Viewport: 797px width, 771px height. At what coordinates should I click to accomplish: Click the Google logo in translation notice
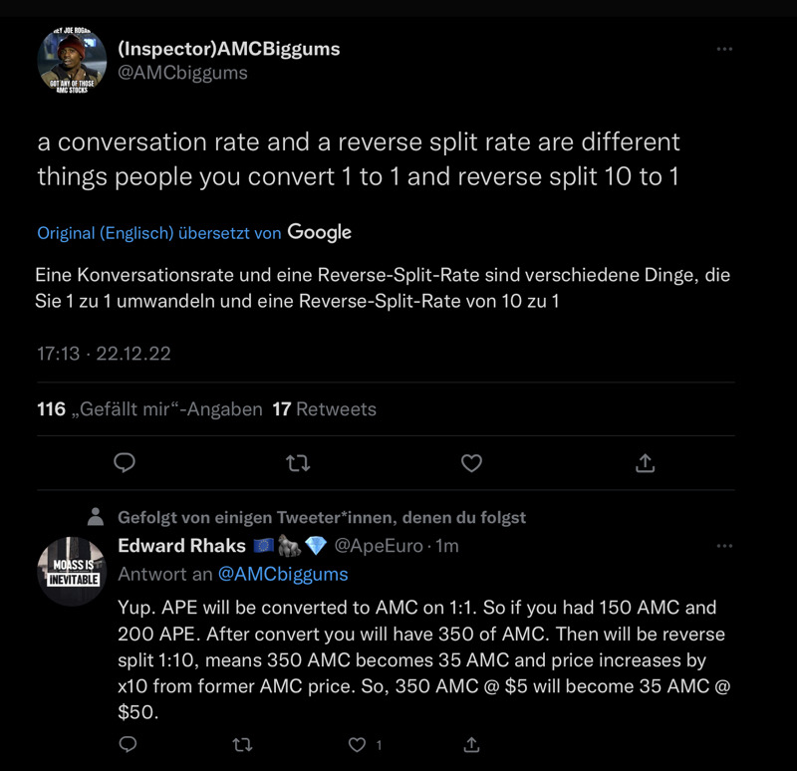(317, 232)
